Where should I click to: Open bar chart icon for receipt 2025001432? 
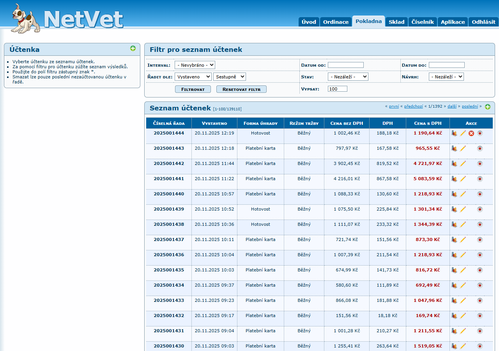[x=454, y=316]
